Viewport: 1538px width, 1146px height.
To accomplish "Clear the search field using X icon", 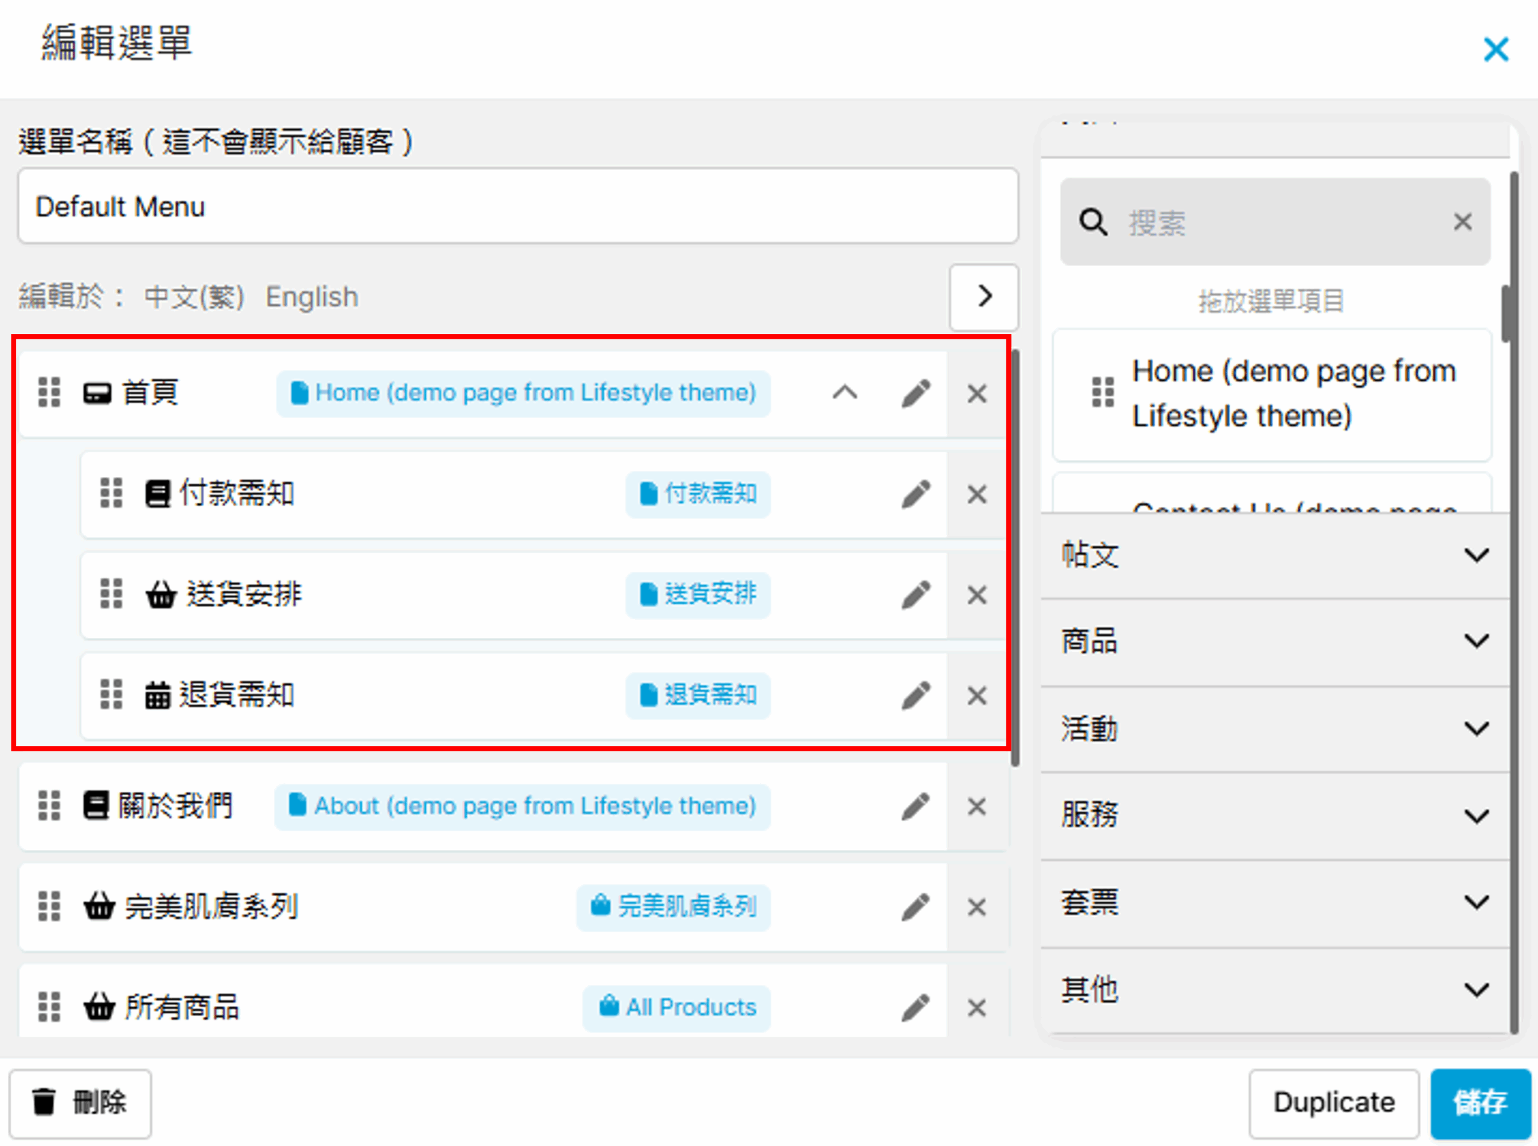I will (x=1462, y=222).
